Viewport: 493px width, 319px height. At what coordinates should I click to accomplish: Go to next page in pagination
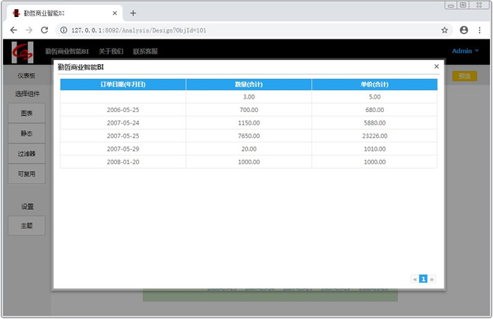432,279
